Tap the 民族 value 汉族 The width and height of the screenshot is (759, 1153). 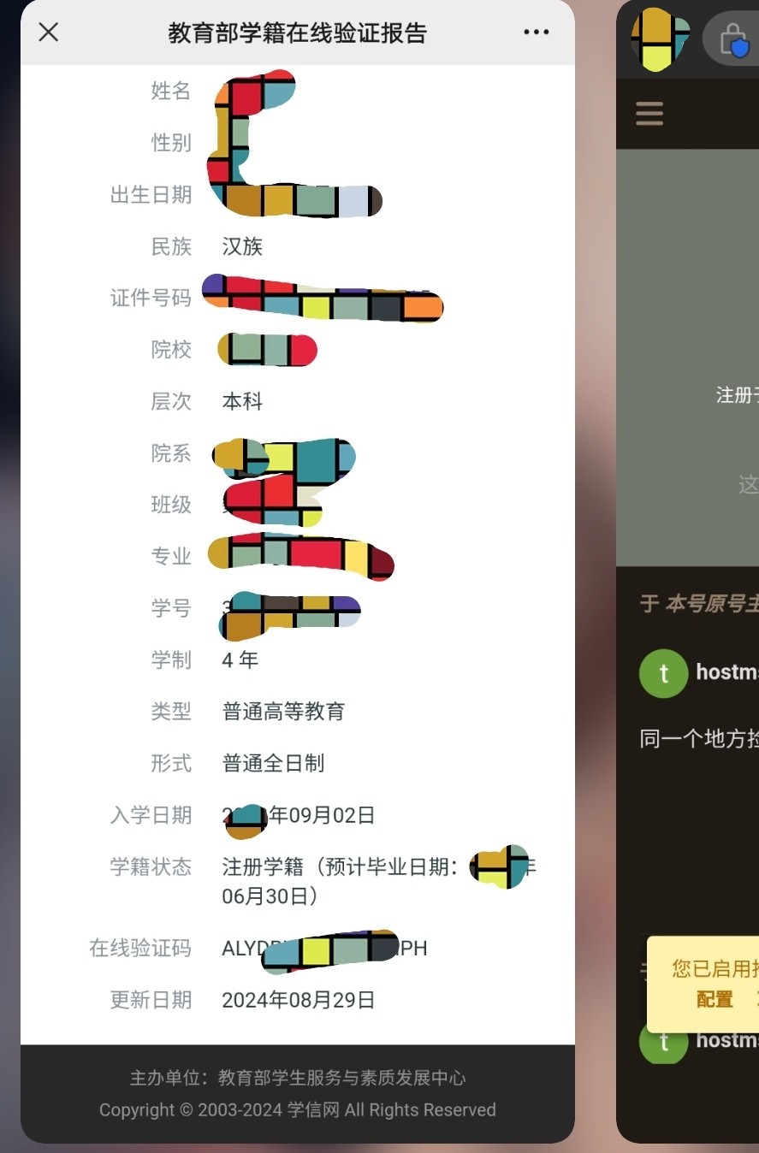pos(242,247)
